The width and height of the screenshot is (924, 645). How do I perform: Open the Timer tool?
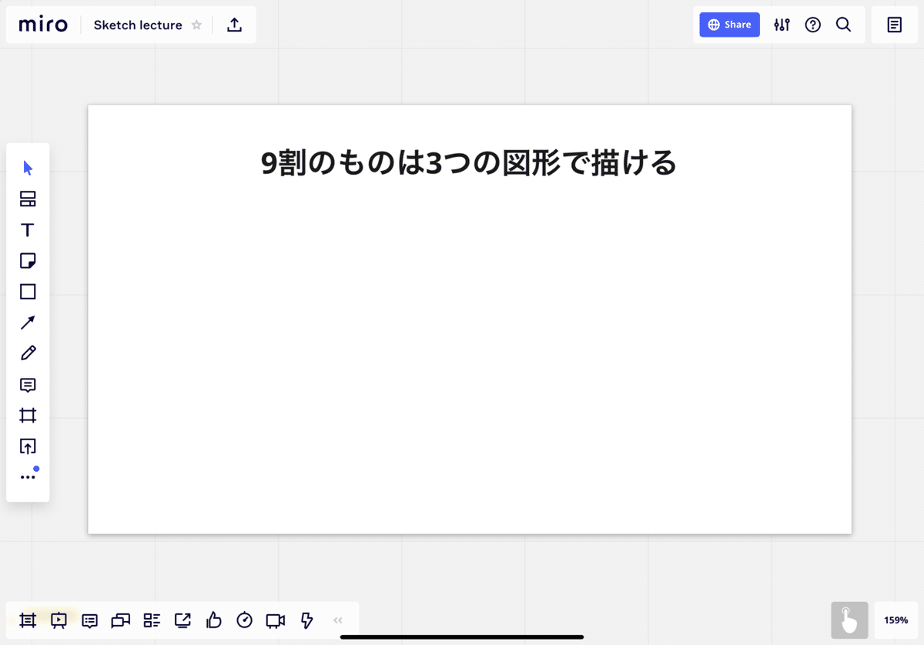(x=244, y=620)
